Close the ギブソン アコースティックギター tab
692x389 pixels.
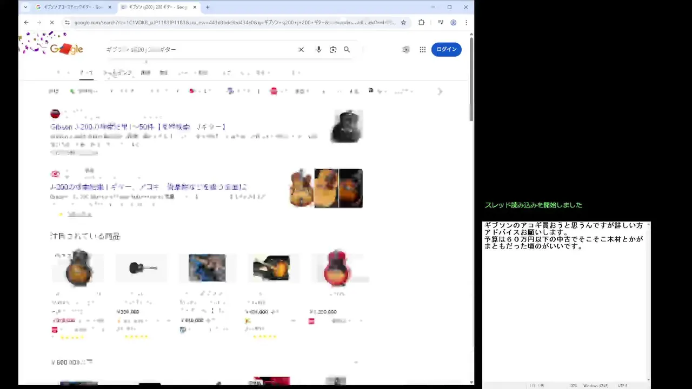[x=110, y=7]
